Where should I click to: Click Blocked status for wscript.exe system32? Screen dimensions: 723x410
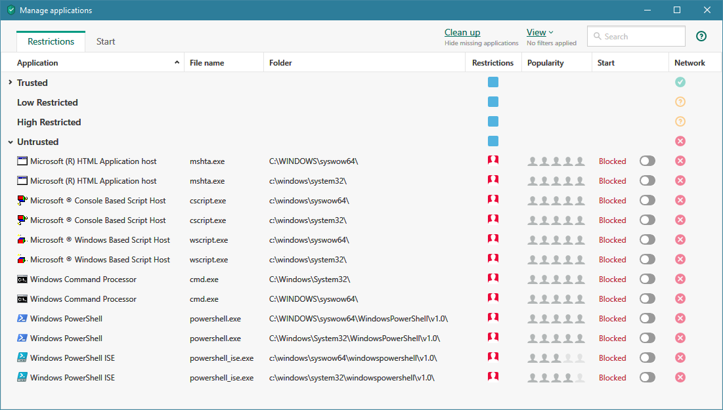(x=612, y=259)
